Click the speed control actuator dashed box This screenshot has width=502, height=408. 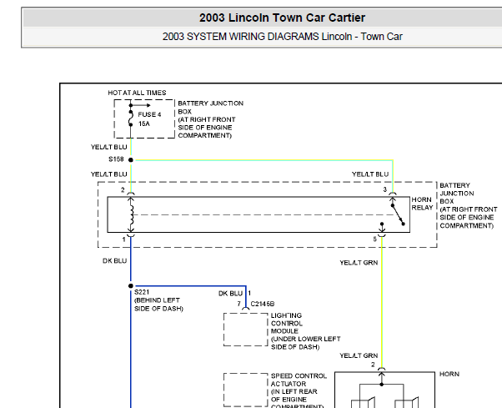point(245,390)
